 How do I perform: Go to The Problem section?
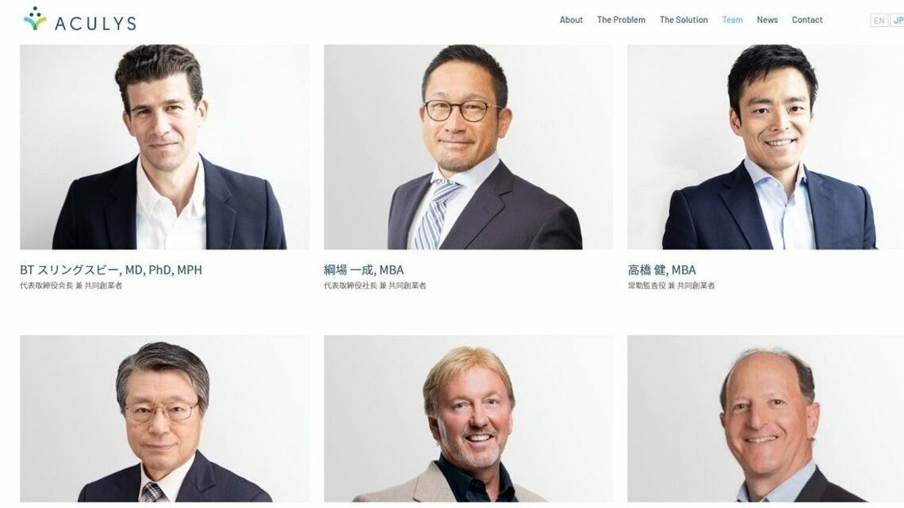coord(621,20)
